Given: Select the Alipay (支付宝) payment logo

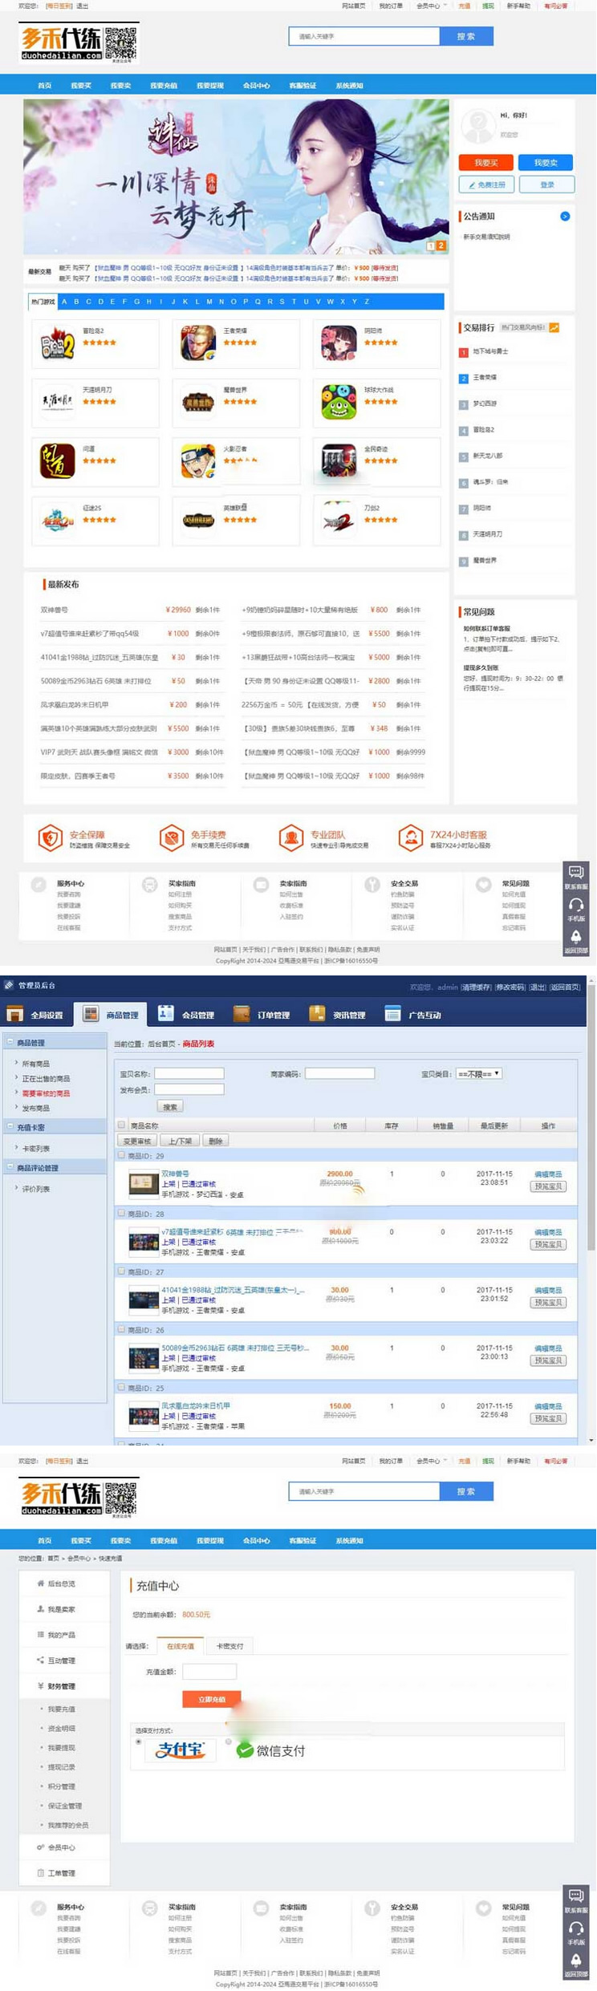Looking at the screenshot, I should 181,1750.
